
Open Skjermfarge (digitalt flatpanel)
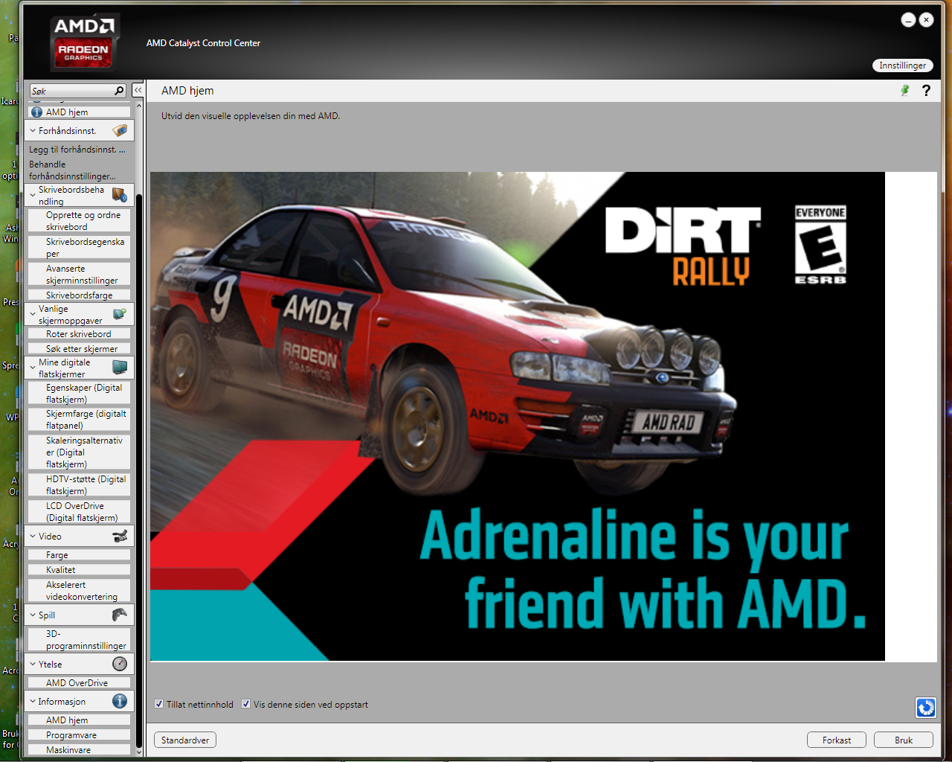pyautogui.click(x=79, y=419)
